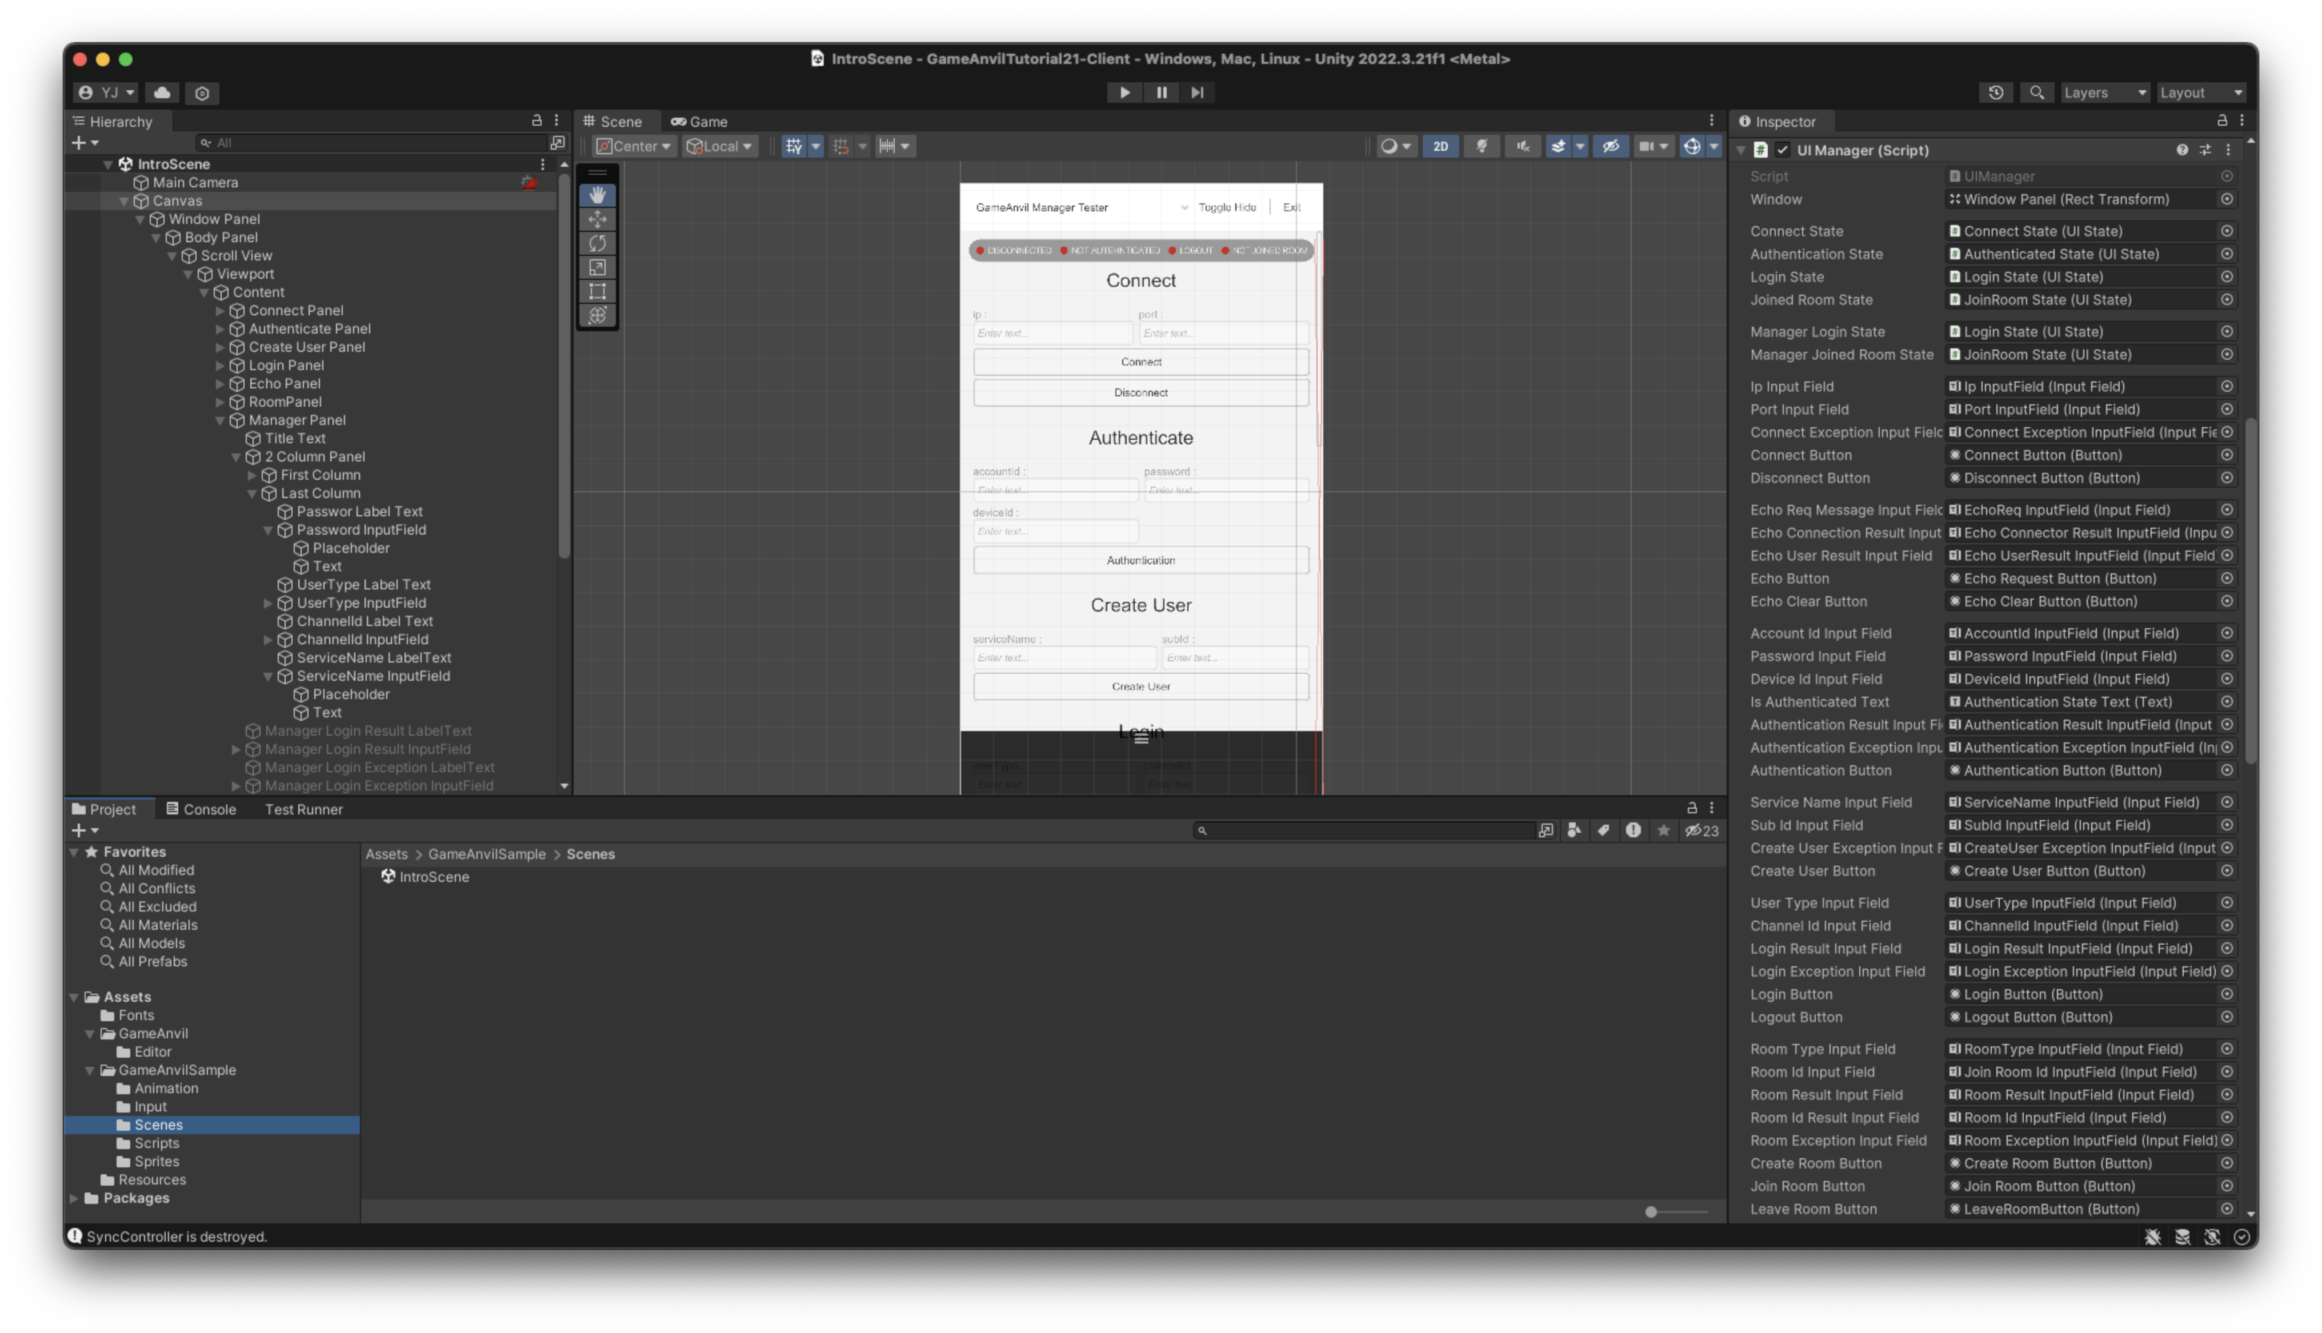Expand the Connect Panel tree item

220,310
